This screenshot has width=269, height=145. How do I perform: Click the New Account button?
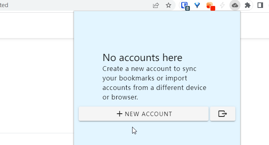point(144,114)
